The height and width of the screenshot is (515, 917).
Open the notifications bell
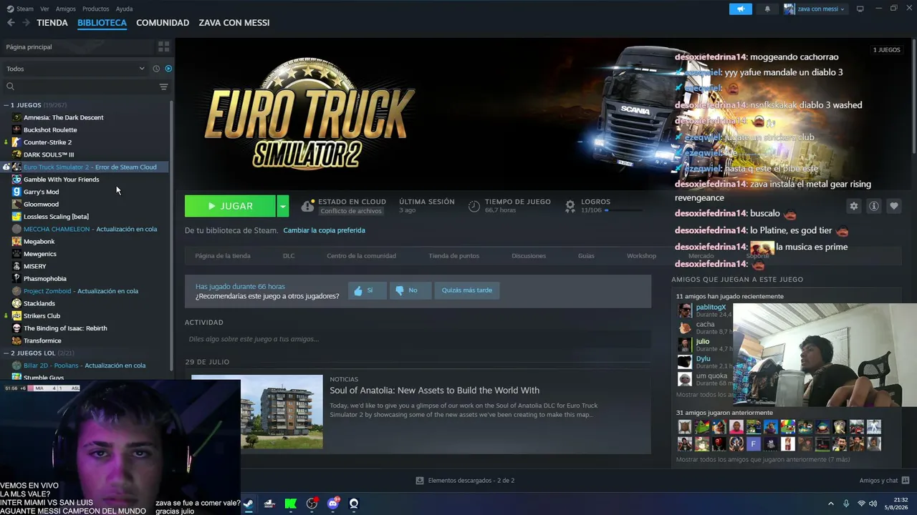pos(767,9)
